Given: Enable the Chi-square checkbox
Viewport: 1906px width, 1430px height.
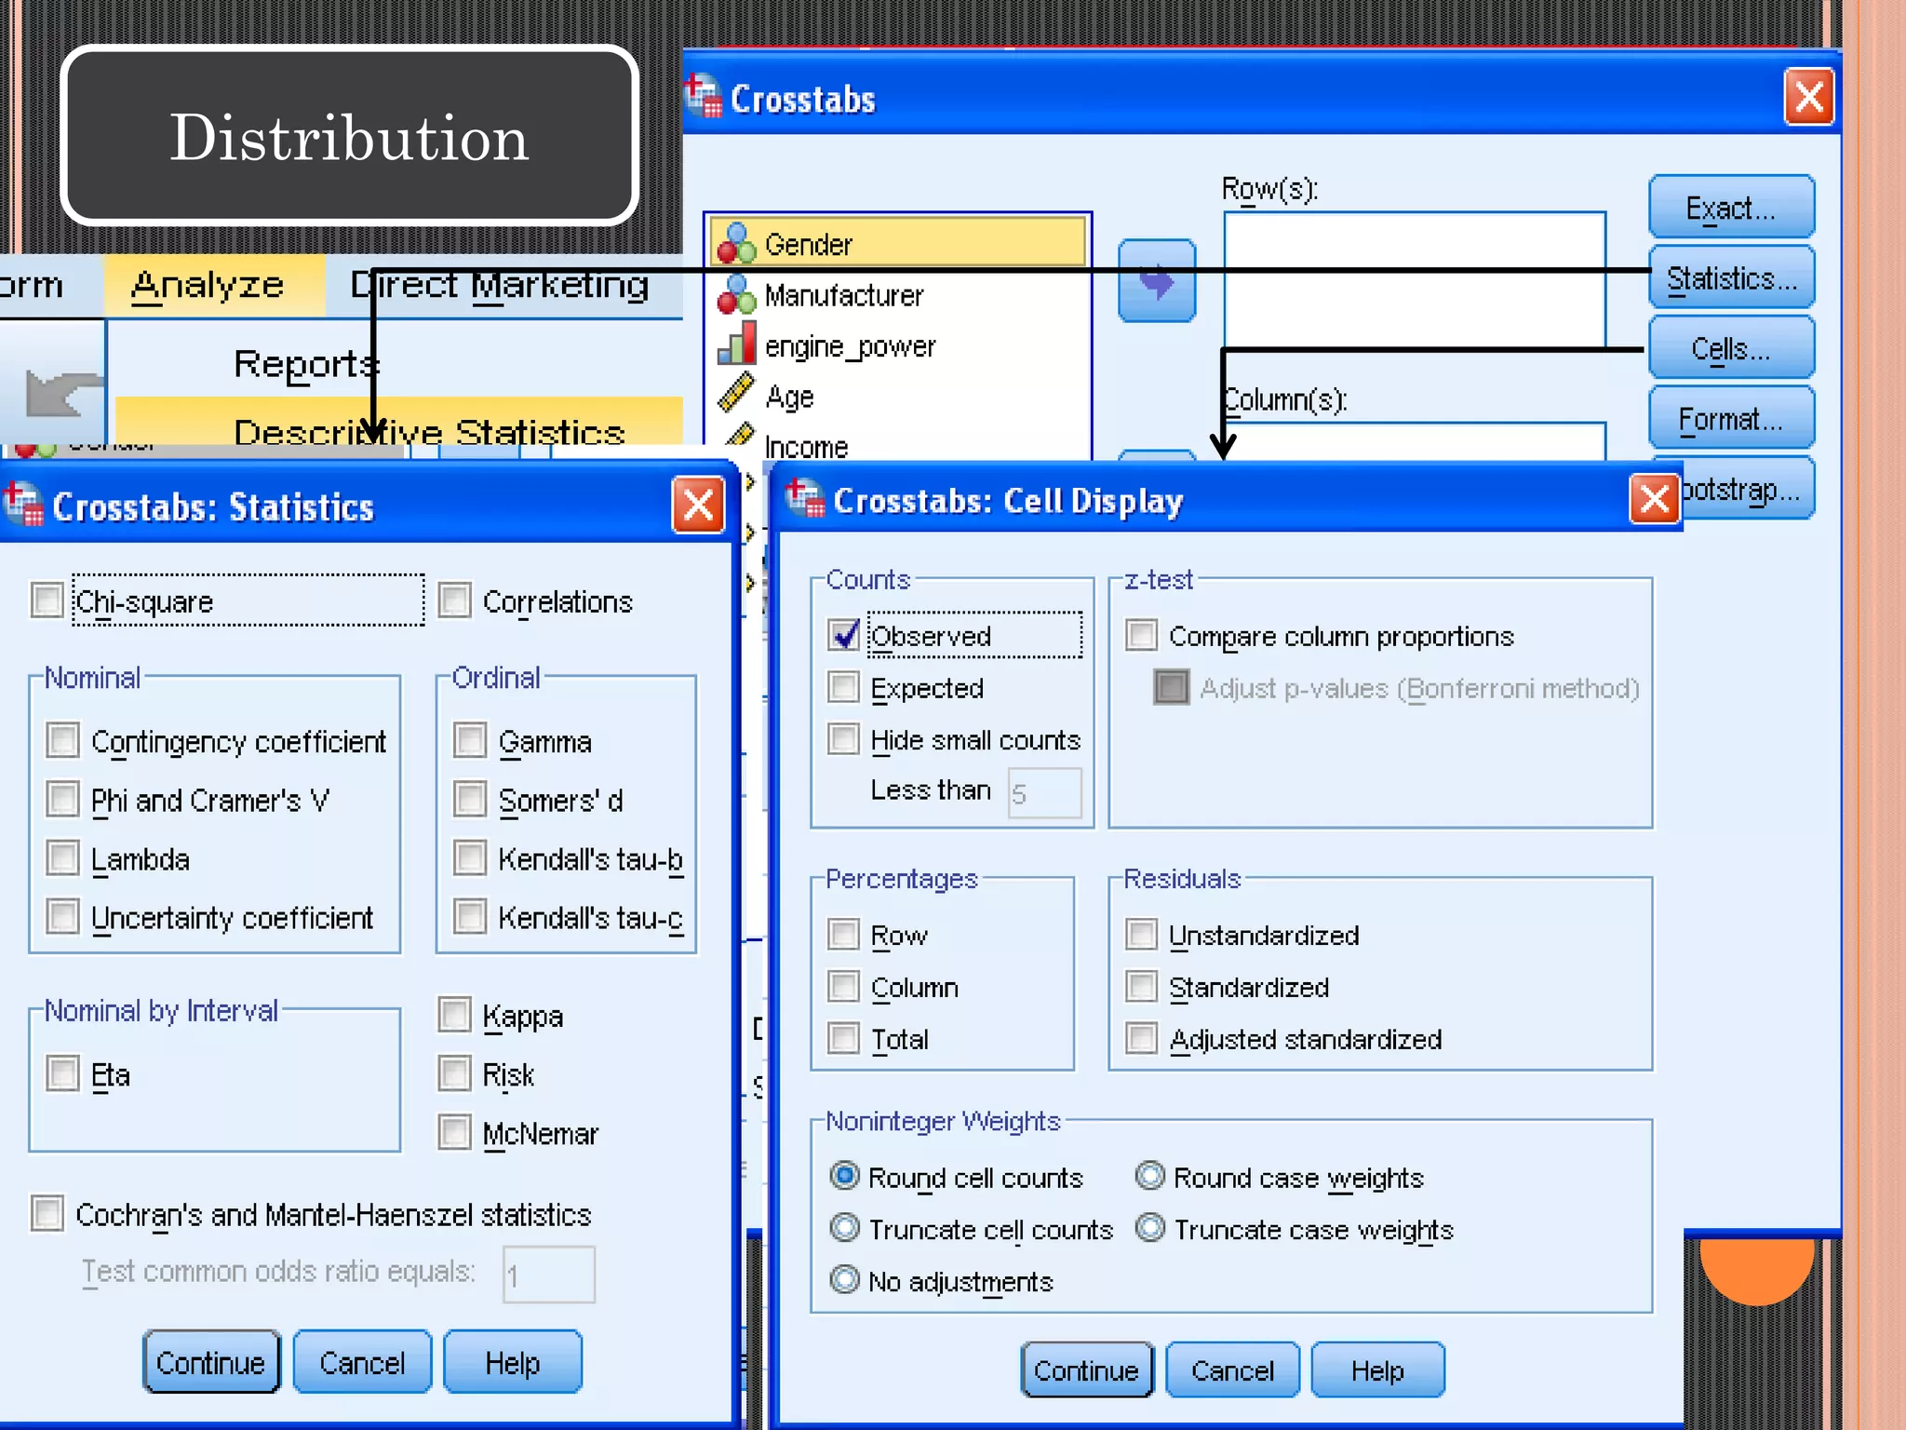Looking at the screenshot, I should point(47,600).
